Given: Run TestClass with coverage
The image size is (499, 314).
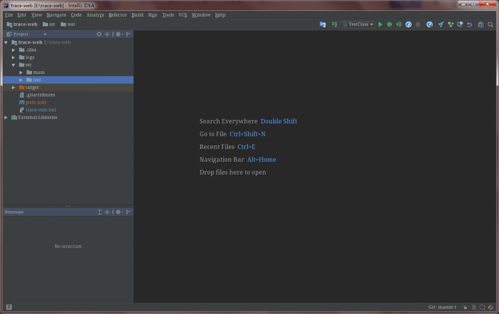Looking at the screenshot, I should [399, 24].
